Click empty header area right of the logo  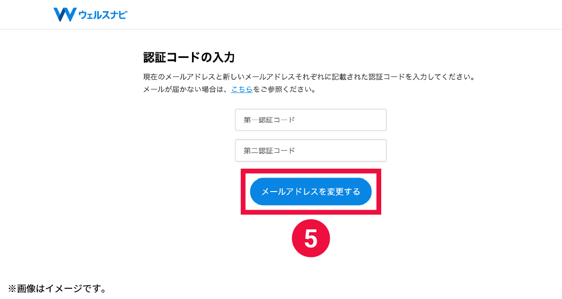pos(328,15)
